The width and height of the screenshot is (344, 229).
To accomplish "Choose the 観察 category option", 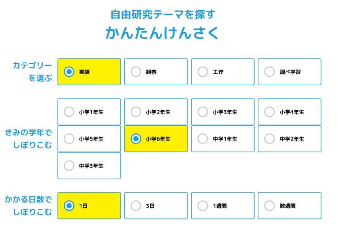I will click(136, 72).
